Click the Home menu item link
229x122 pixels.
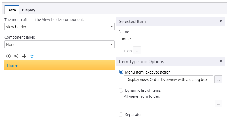point(12,65)
